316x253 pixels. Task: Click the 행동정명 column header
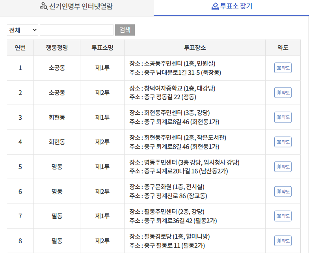point(57,48)
